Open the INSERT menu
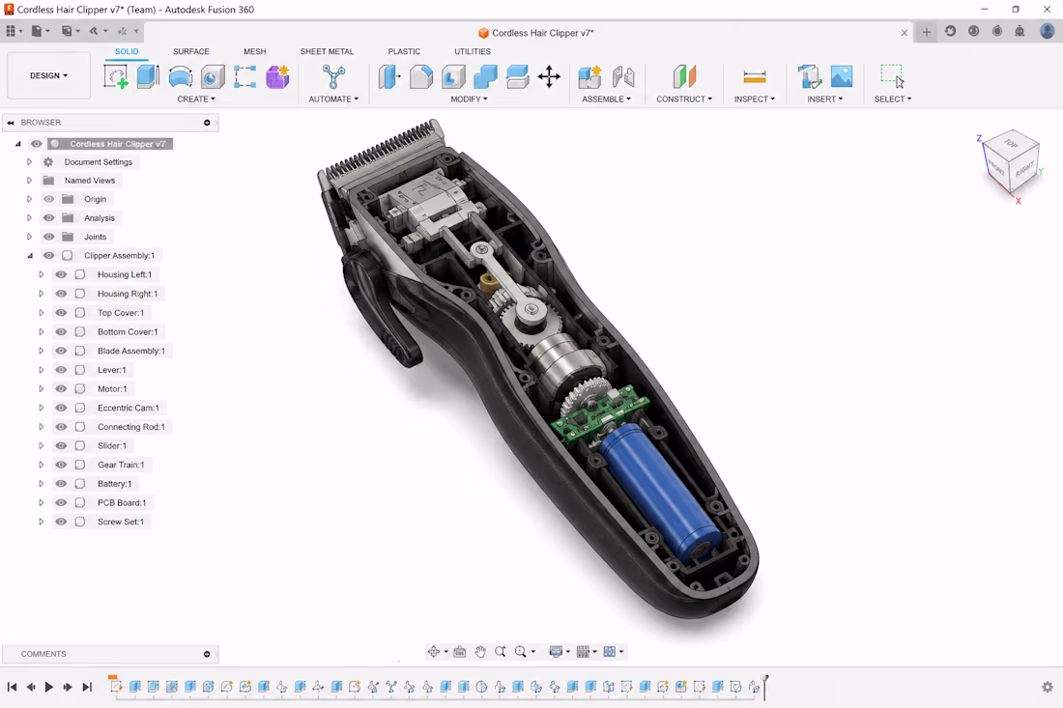 click(824, 99)
